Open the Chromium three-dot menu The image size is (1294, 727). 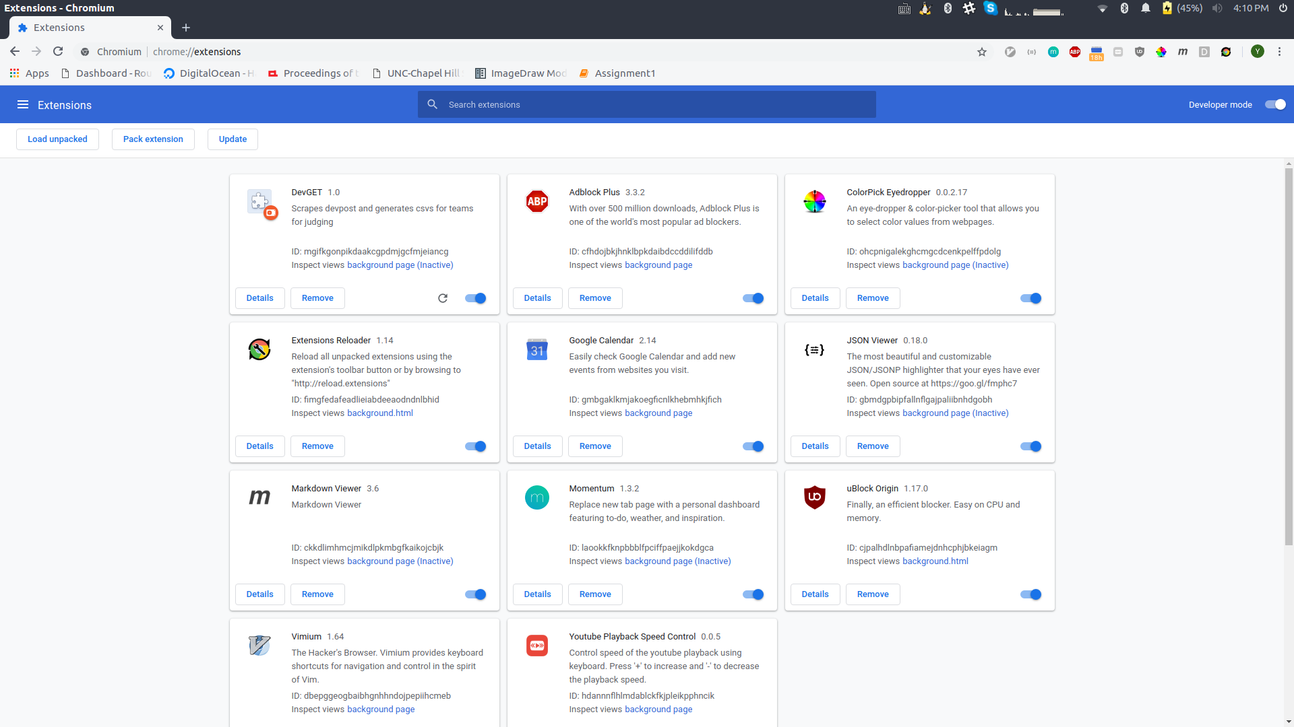tap(1279, 52)
